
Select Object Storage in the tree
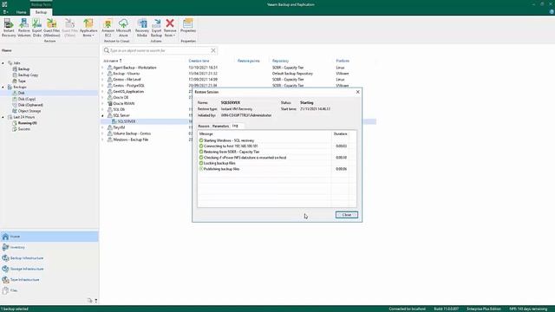29,111
